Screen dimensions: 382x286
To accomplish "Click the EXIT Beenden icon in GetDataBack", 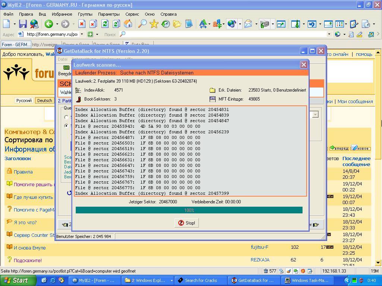I will click(66, 68).
